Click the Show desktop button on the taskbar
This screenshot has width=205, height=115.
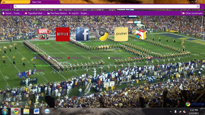click(203, 111)
